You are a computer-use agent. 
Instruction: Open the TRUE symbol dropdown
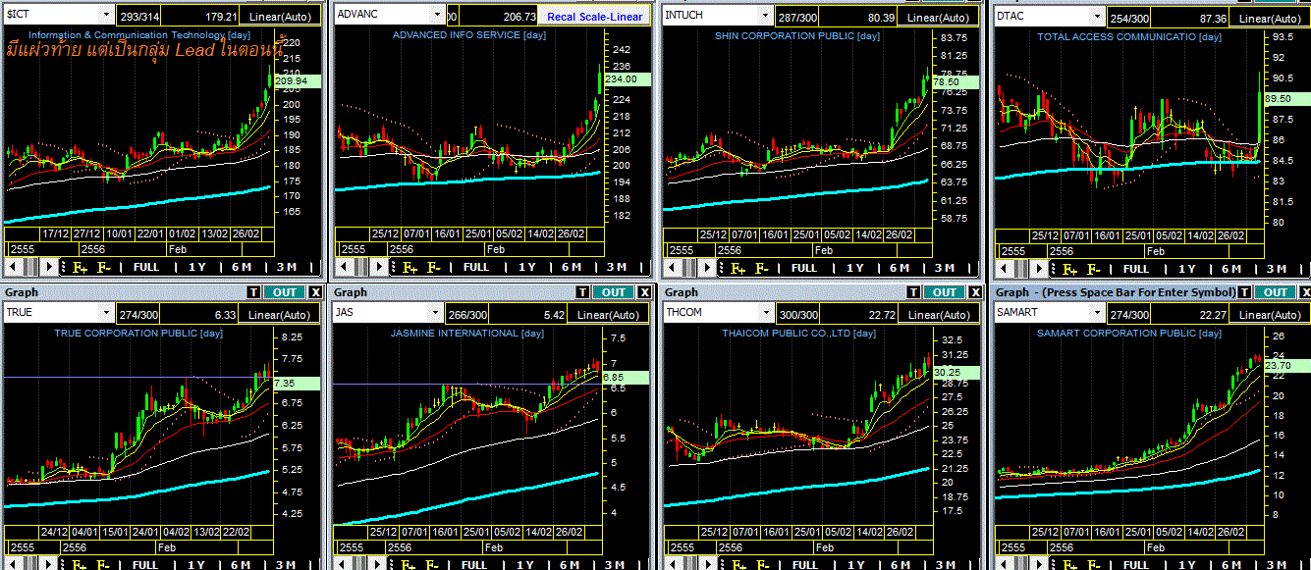(106, 314)
